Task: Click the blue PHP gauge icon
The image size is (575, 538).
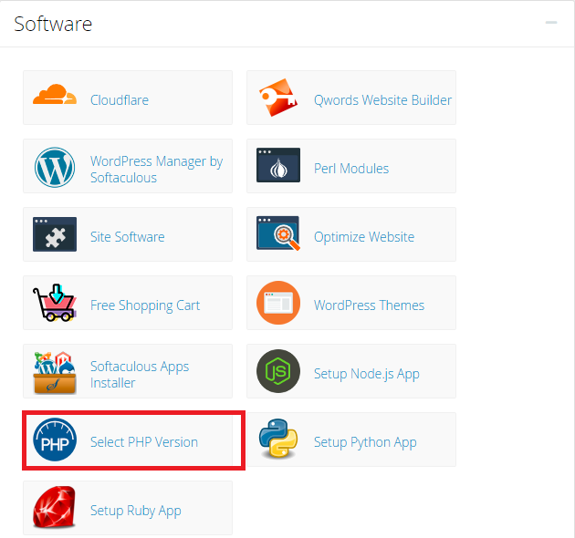Action: pyautogui.click(x=55, y=441)
